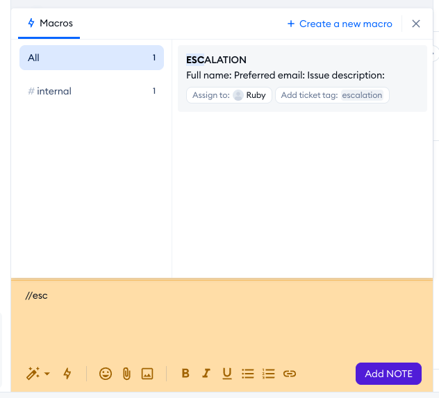Insert a bulleted list

pos(248,374)
